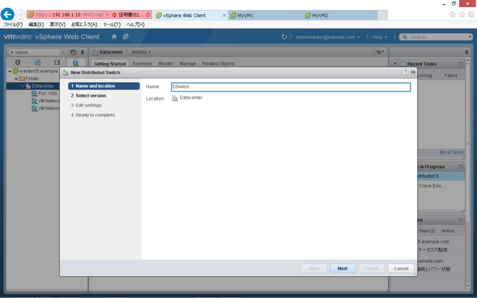Open the ヘルプ(H) menu
Screen dimensions: 477x298
[135, 24]
